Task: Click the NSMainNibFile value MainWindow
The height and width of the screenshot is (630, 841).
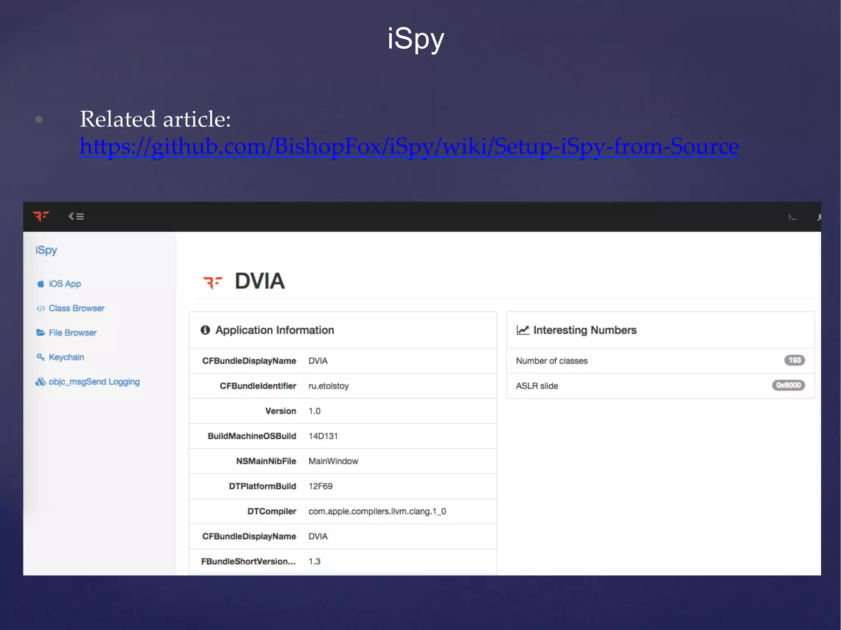Action: [x=333, y=461]
